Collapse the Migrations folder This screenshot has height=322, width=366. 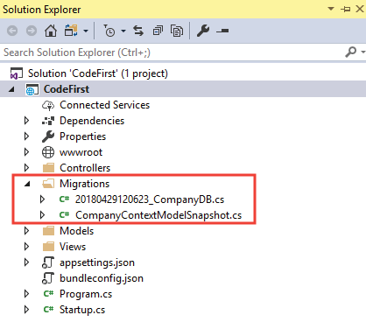click(x=27, y=184)
